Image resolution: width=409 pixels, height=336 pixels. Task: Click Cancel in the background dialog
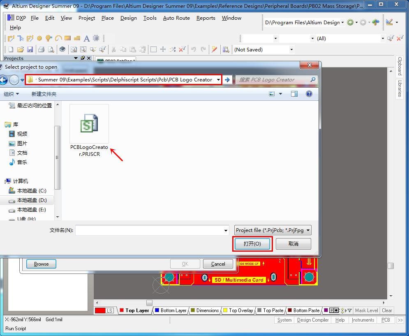[218, 264]
